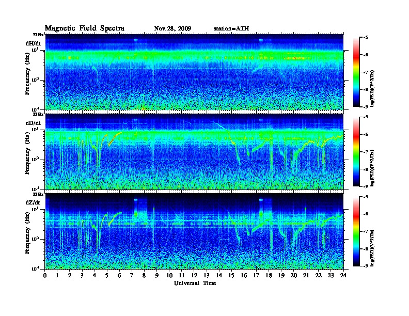Click hour tick label "2" on time axis
Viewport: 409px width, 316px height.
[70, 275]
